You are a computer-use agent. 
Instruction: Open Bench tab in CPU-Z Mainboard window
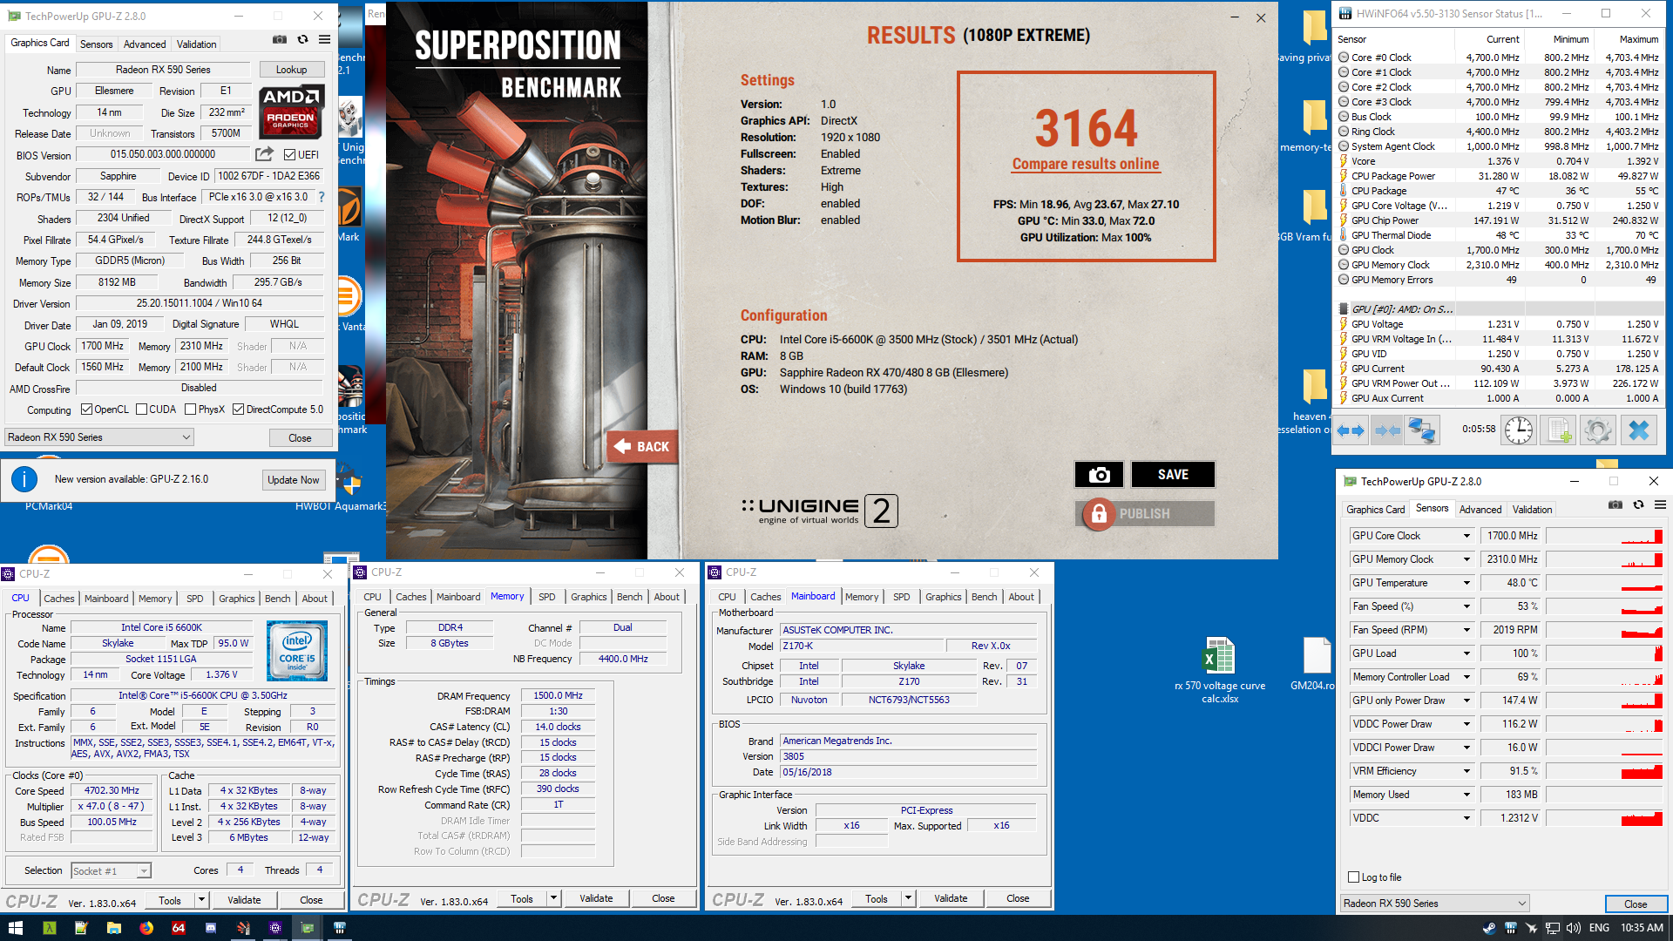click(x=984, y=597)
